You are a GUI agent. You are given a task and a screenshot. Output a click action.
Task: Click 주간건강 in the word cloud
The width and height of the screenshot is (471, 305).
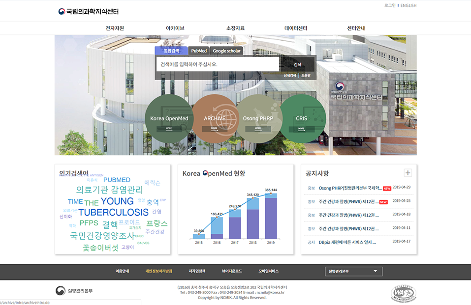pyautogui.click(x=155, y=232)
